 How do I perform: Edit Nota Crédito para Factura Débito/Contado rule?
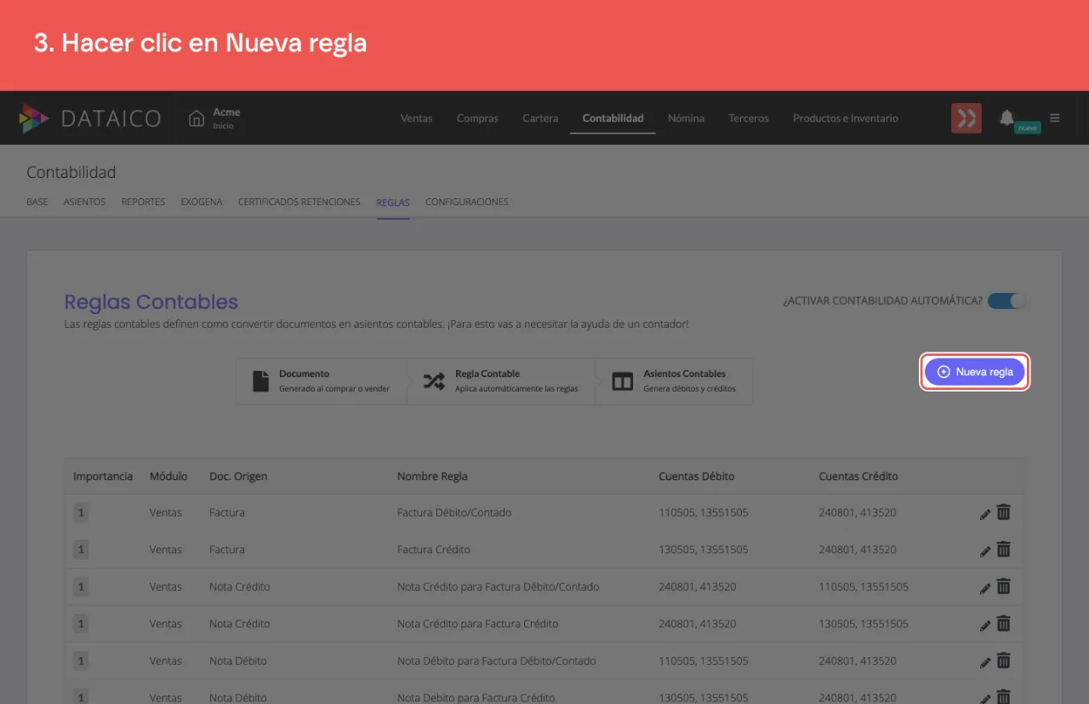click(x=985, y=588)
